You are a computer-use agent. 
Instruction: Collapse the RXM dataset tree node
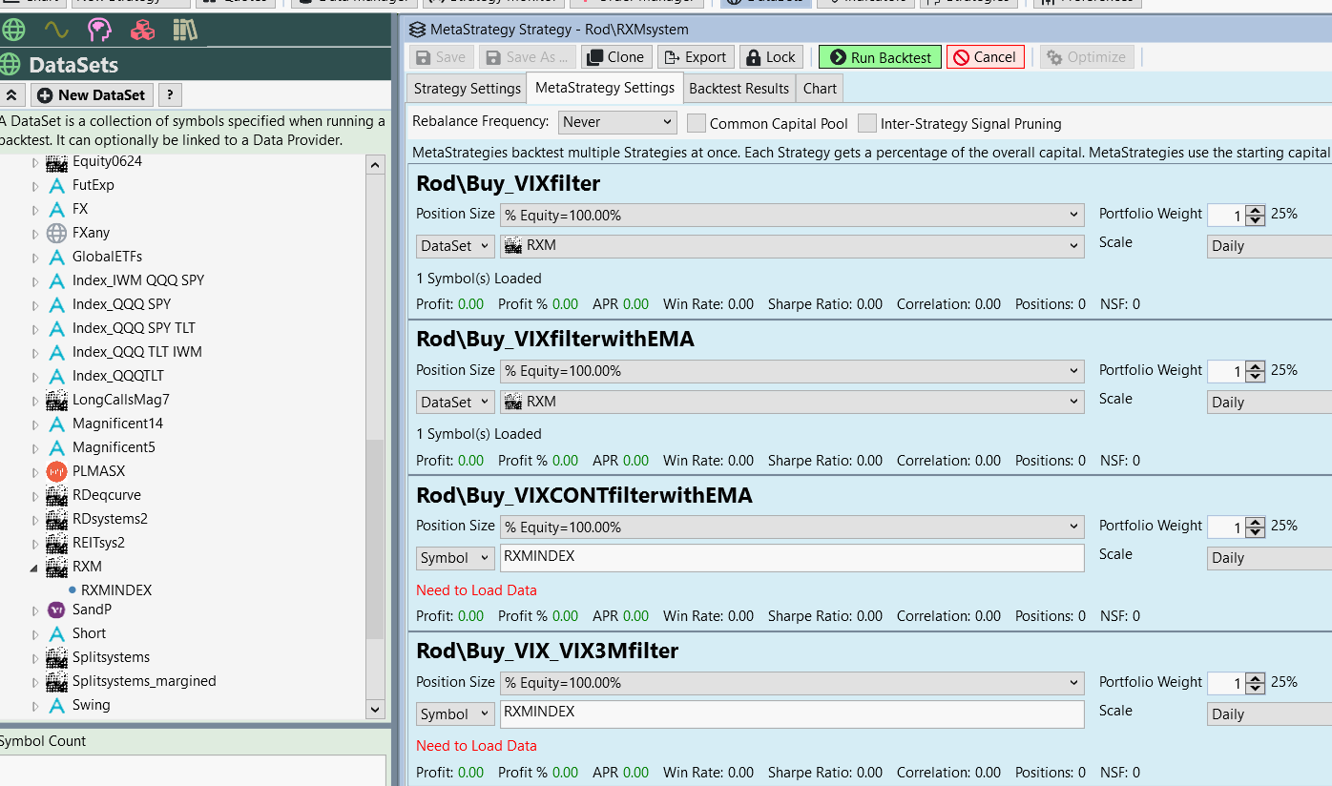tap(35, 567)
